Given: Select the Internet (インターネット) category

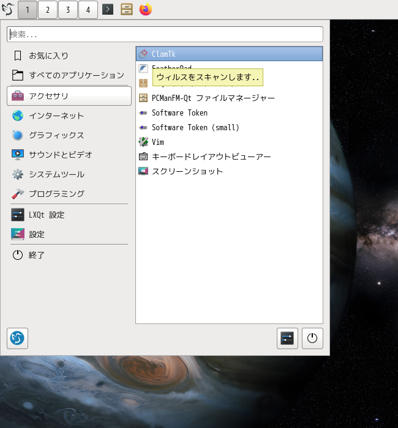Looking at the screenshot, I should click(x=56, y=116).
